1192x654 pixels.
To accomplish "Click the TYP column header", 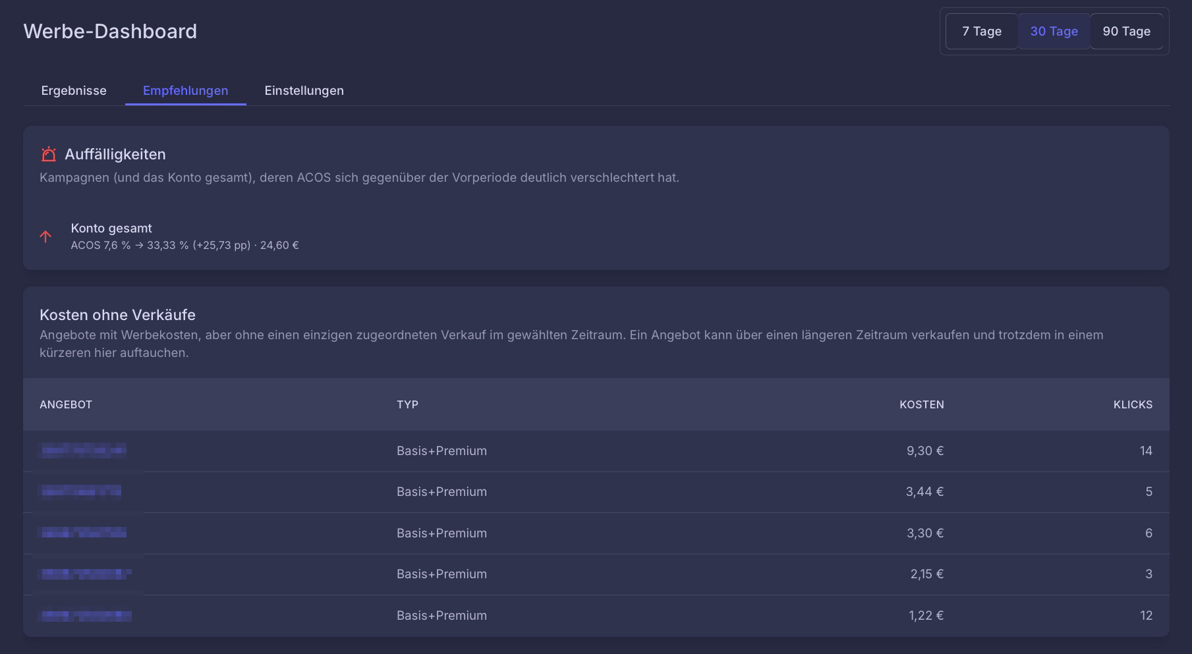I will pos(407,404).
